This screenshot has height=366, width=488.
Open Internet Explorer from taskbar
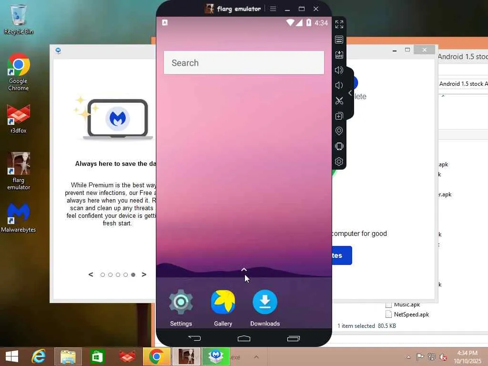pyautogui.click(x=39, y=356)
